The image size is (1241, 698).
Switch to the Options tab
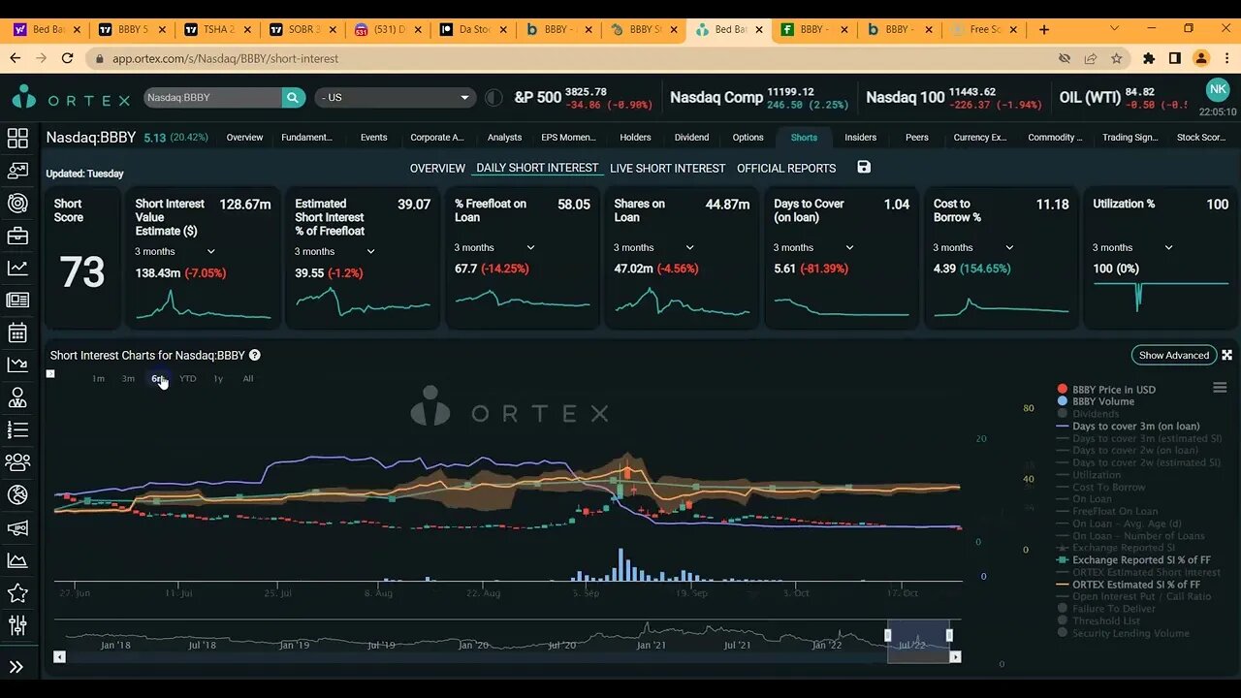point(748,138)
